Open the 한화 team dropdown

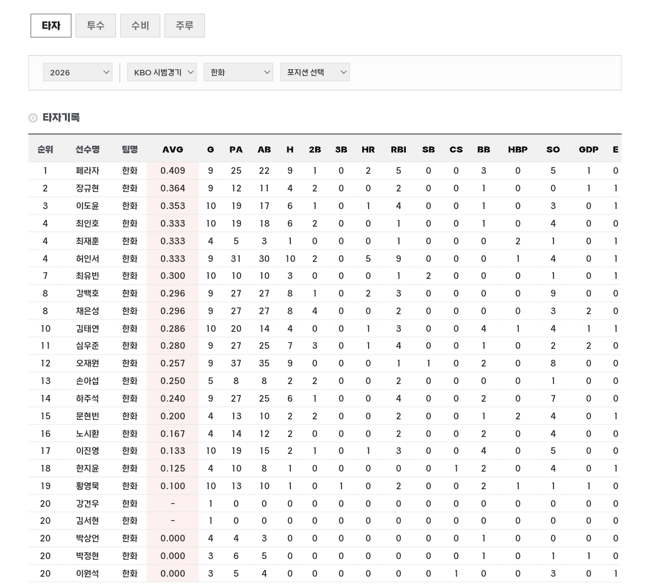click(x=238, y=72)
